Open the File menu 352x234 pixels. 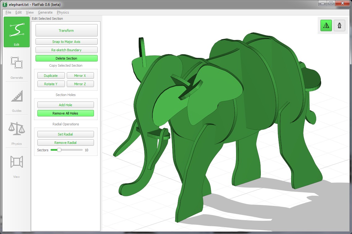[x=8, y=12]
